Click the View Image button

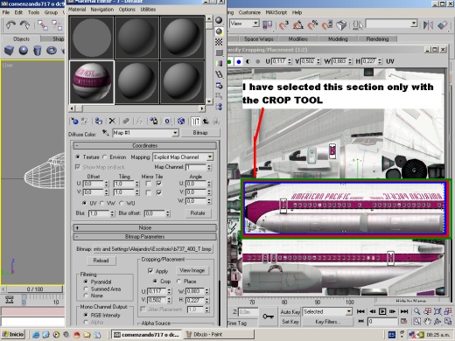(x=192, y=270)
